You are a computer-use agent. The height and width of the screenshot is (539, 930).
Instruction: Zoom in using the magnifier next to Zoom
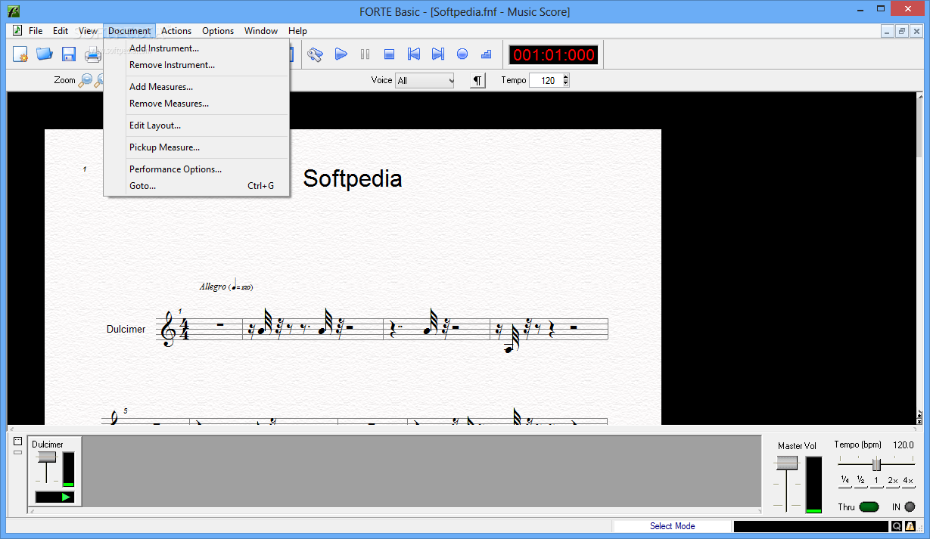click(86, 80)
